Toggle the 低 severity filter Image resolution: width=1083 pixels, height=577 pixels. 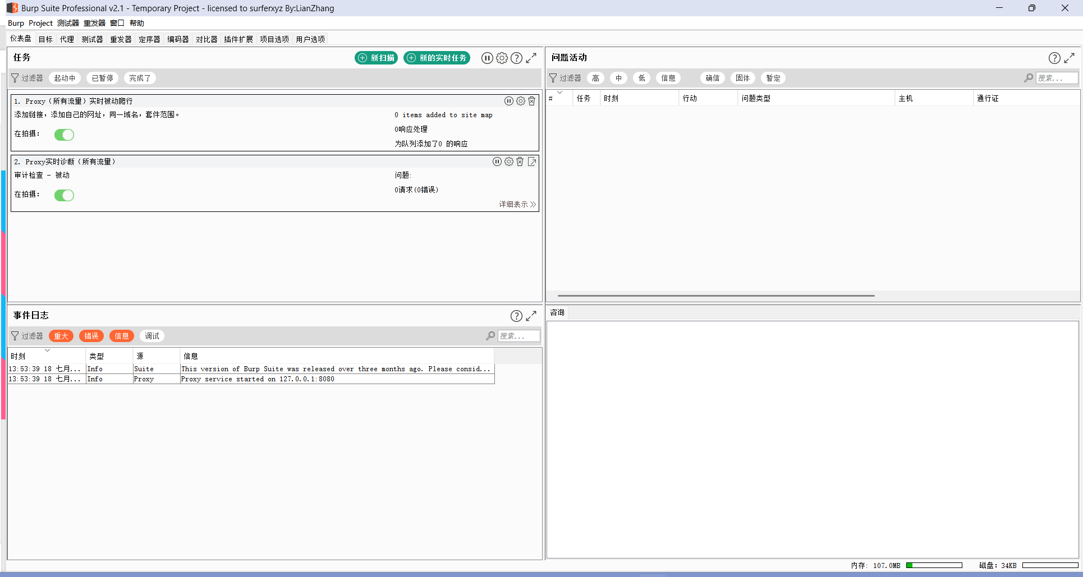click(x=641, y=78)
